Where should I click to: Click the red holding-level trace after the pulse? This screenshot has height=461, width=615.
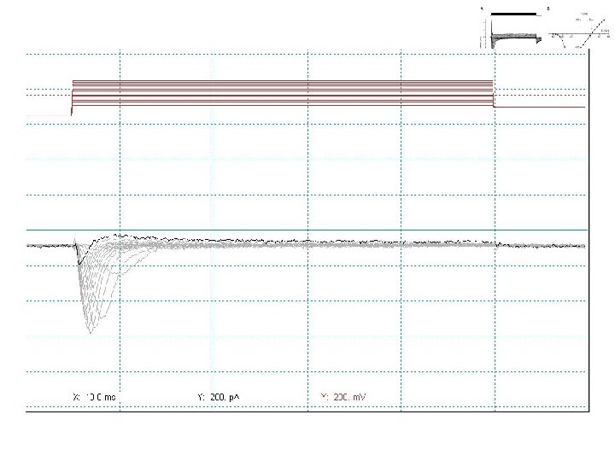(x=540, y=107)
